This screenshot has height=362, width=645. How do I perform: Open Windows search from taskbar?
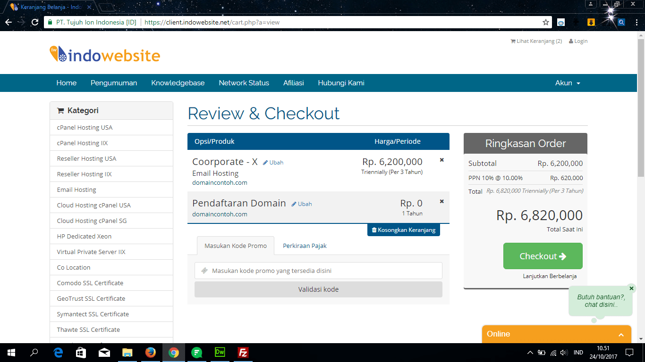(34, 353)
